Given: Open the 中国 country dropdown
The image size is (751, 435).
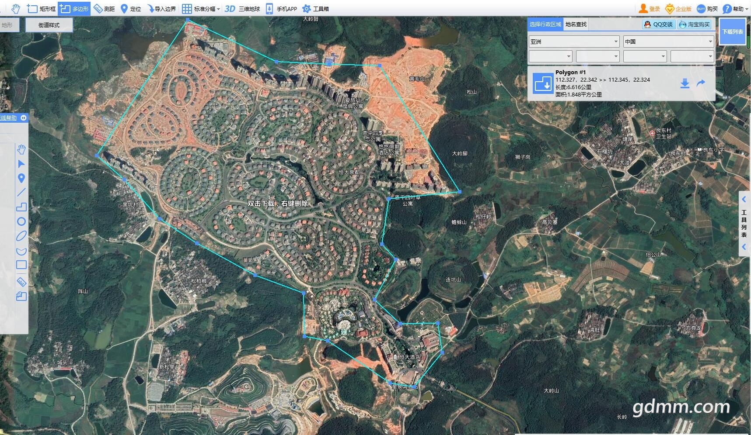Looking at the screenshot, I should pos(668,41).
